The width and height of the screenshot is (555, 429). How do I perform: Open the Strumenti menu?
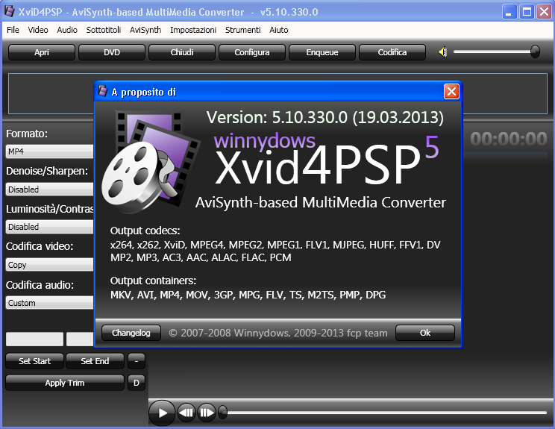pos(243,30)
